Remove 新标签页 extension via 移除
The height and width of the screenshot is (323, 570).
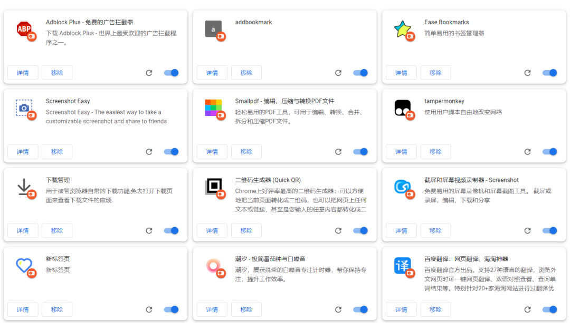coord(57,310)
